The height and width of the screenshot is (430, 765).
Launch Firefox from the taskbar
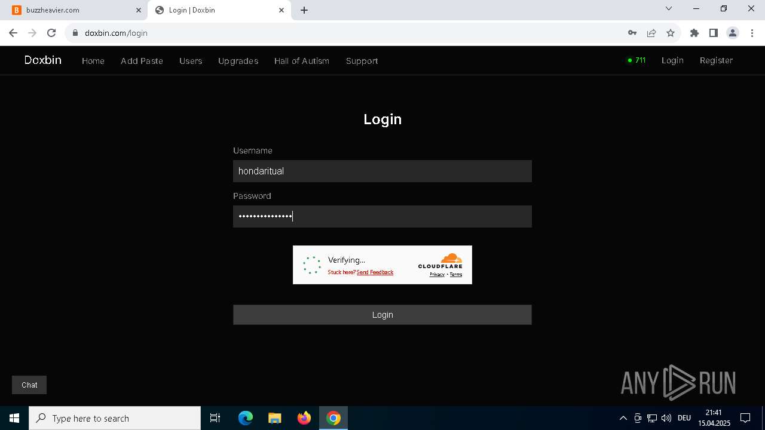click(304, 418)
